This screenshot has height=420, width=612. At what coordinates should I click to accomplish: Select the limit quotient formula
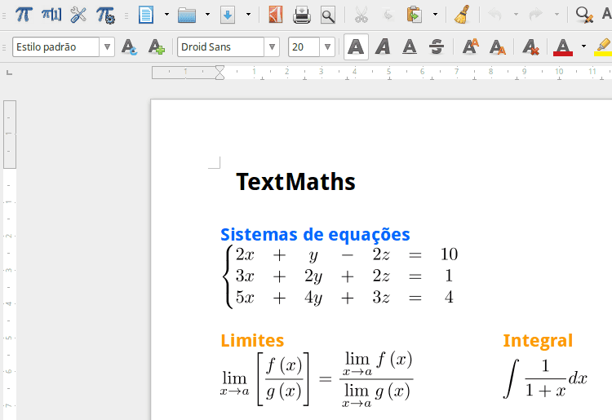[x=317, y=379]
